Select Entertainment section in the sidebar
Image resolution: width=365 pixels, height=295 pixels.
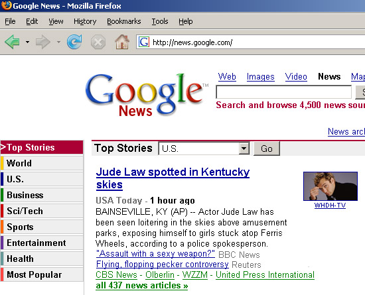point(42,243)
